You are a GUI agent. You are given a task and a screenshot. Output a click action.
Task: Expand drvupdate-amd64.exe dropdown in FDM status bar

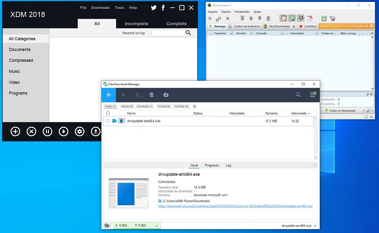(315, 226)
